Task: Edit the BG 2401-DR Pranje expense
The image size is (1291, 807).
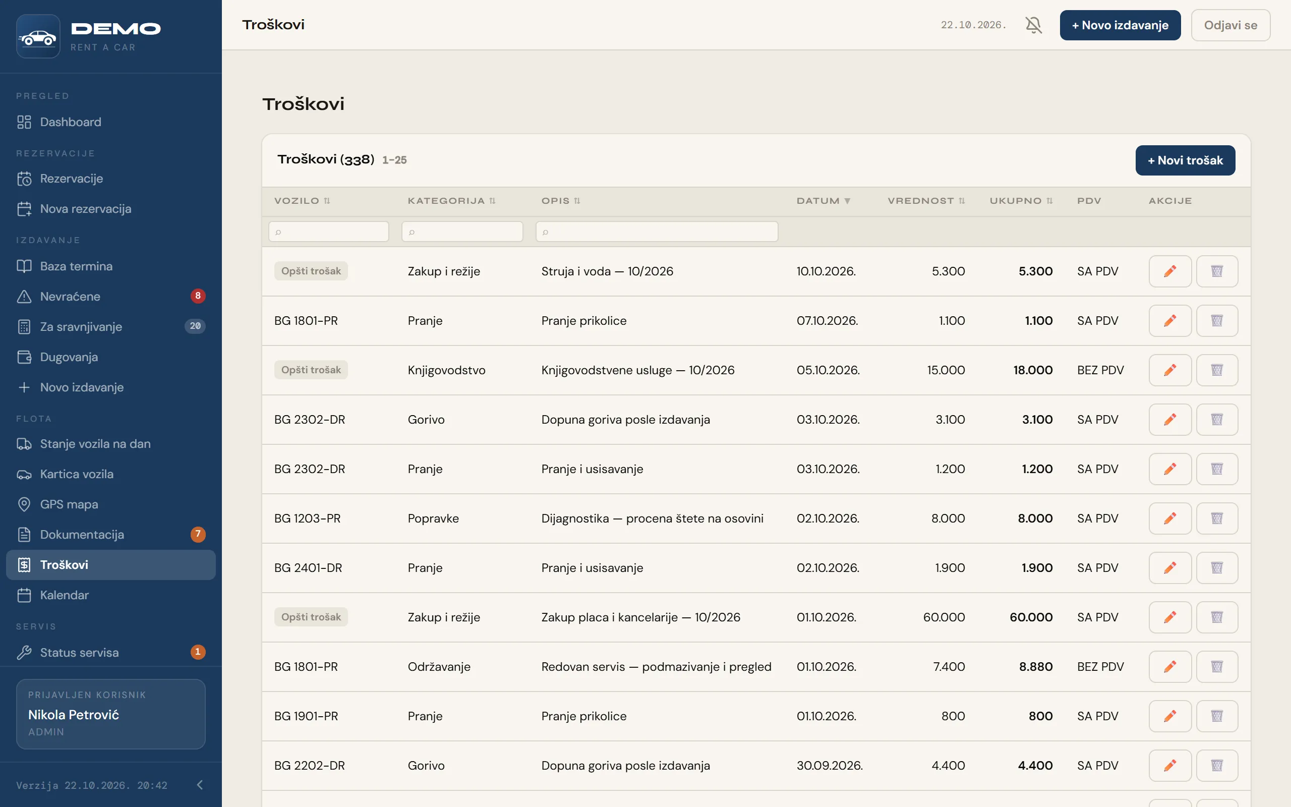Action: pos(1170,568)
